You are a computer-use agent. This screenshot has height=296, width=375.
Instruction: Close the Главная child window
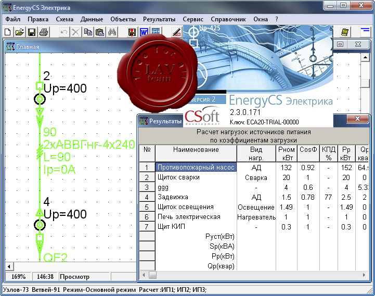pyautogui.click(x=358, y=45)
